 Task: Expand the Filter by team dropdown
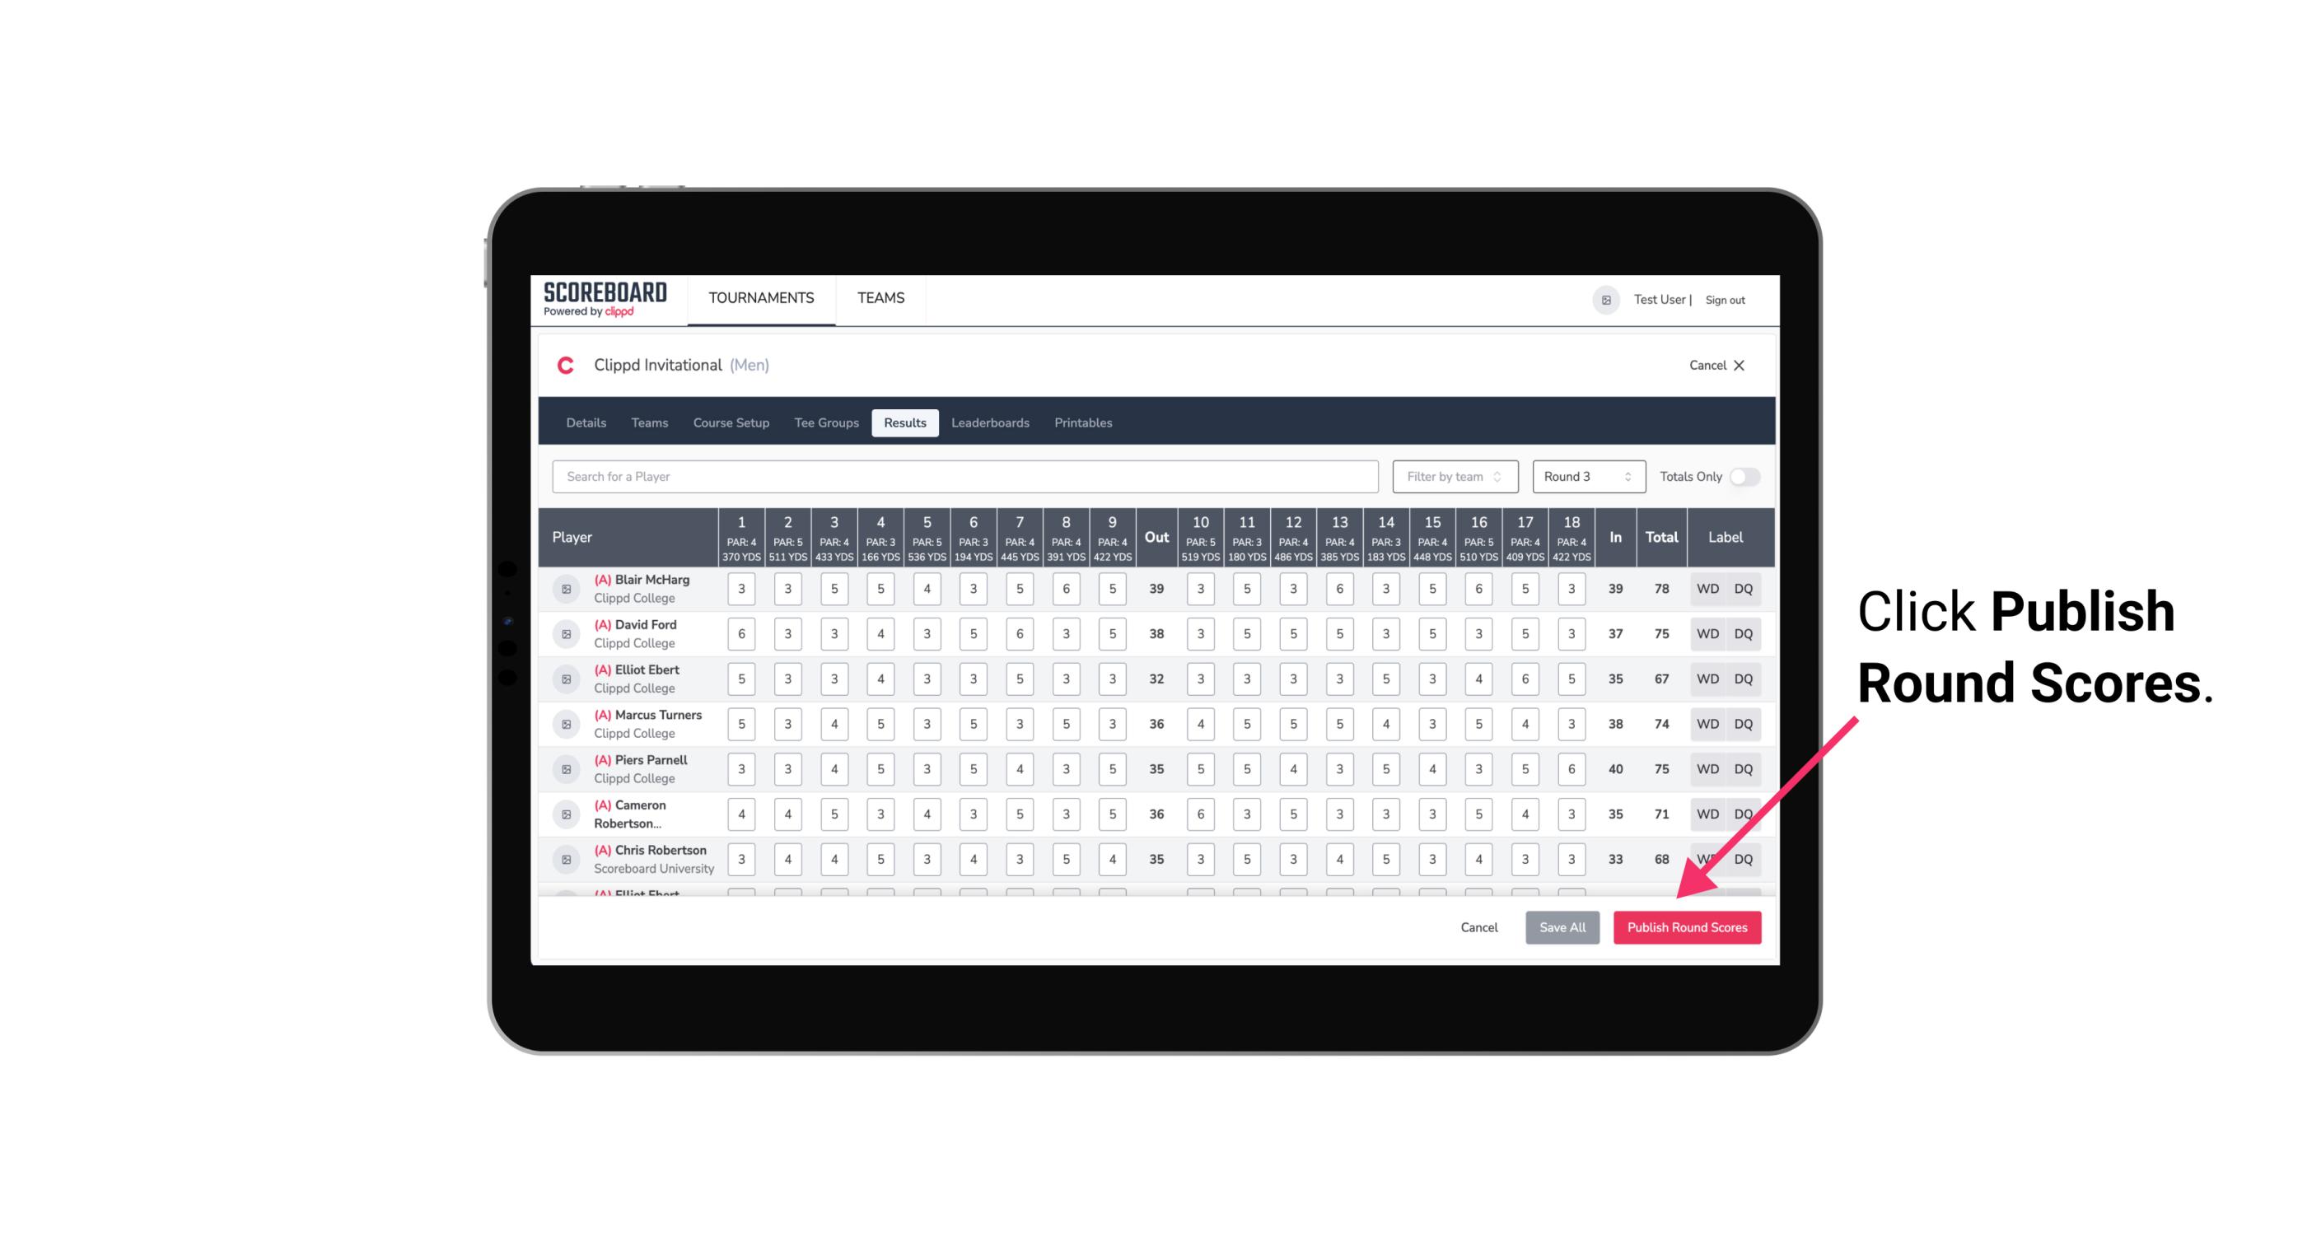(1451, 477)
